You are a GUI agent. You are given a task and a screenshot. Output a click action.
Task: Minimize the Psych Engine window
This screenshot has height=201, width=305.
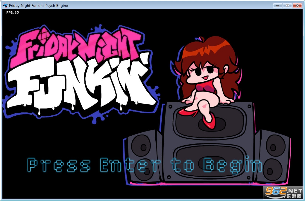[277, 5]
